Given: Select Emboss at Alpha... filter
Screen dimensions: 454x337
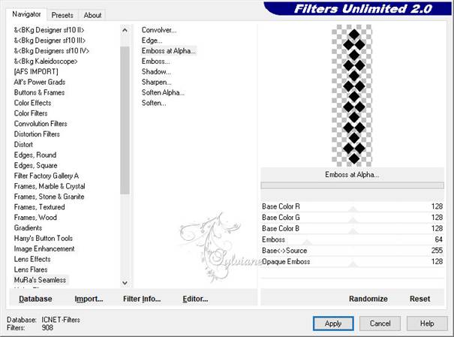Looking at the screenshot, I should [169, 51].
